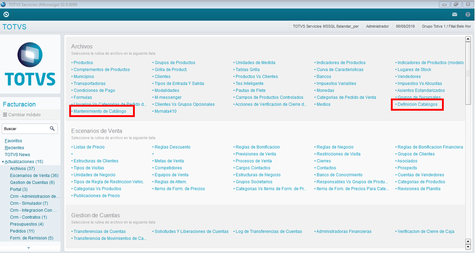475x253 pixels.
Task: Open TOTVS News in sidebar
Action: click(x=17, y=155)
